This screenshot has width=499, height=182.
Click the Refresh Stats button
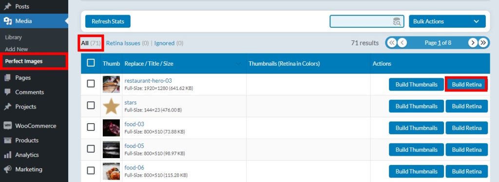[108, 21]
